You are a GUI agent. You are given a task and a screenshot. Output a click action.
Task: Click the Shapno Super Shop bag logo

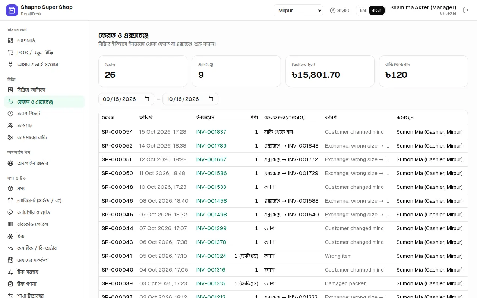point(12,10)
